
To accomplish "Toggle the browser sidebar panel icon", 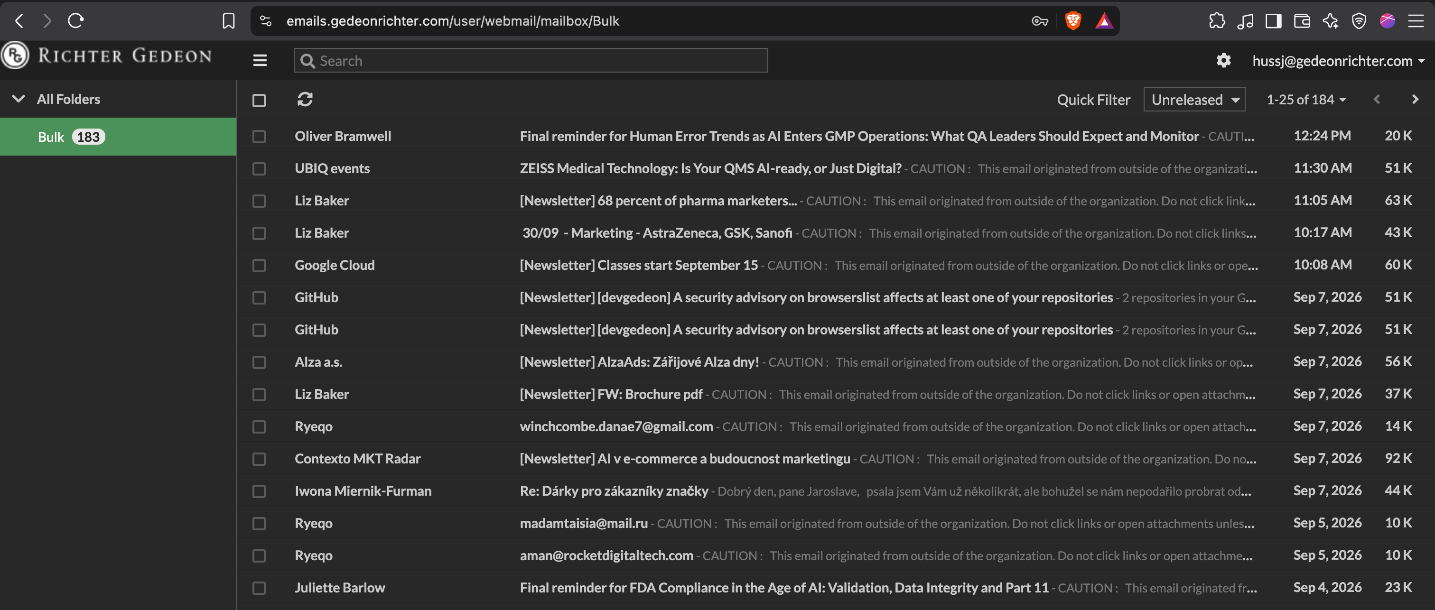I will tap(1274, 21).
